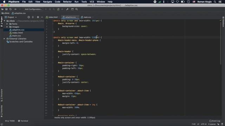This screenshot has width=225, height=126.
Task: Navigate back with the left arrow icon
Action: [x=15, y=9]
